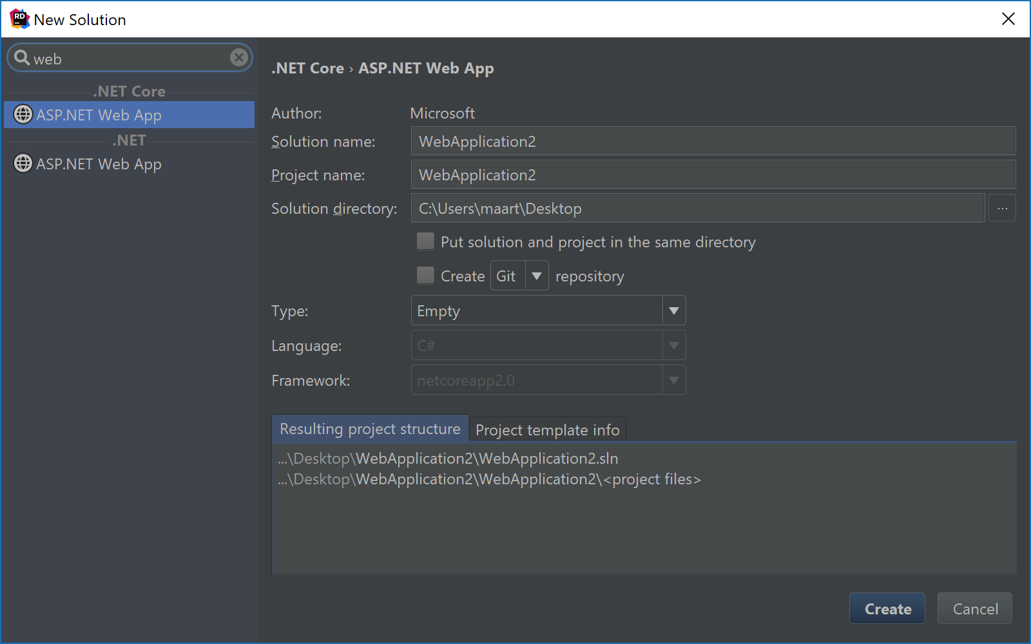Switch to Project template info tab

(548, 430)
